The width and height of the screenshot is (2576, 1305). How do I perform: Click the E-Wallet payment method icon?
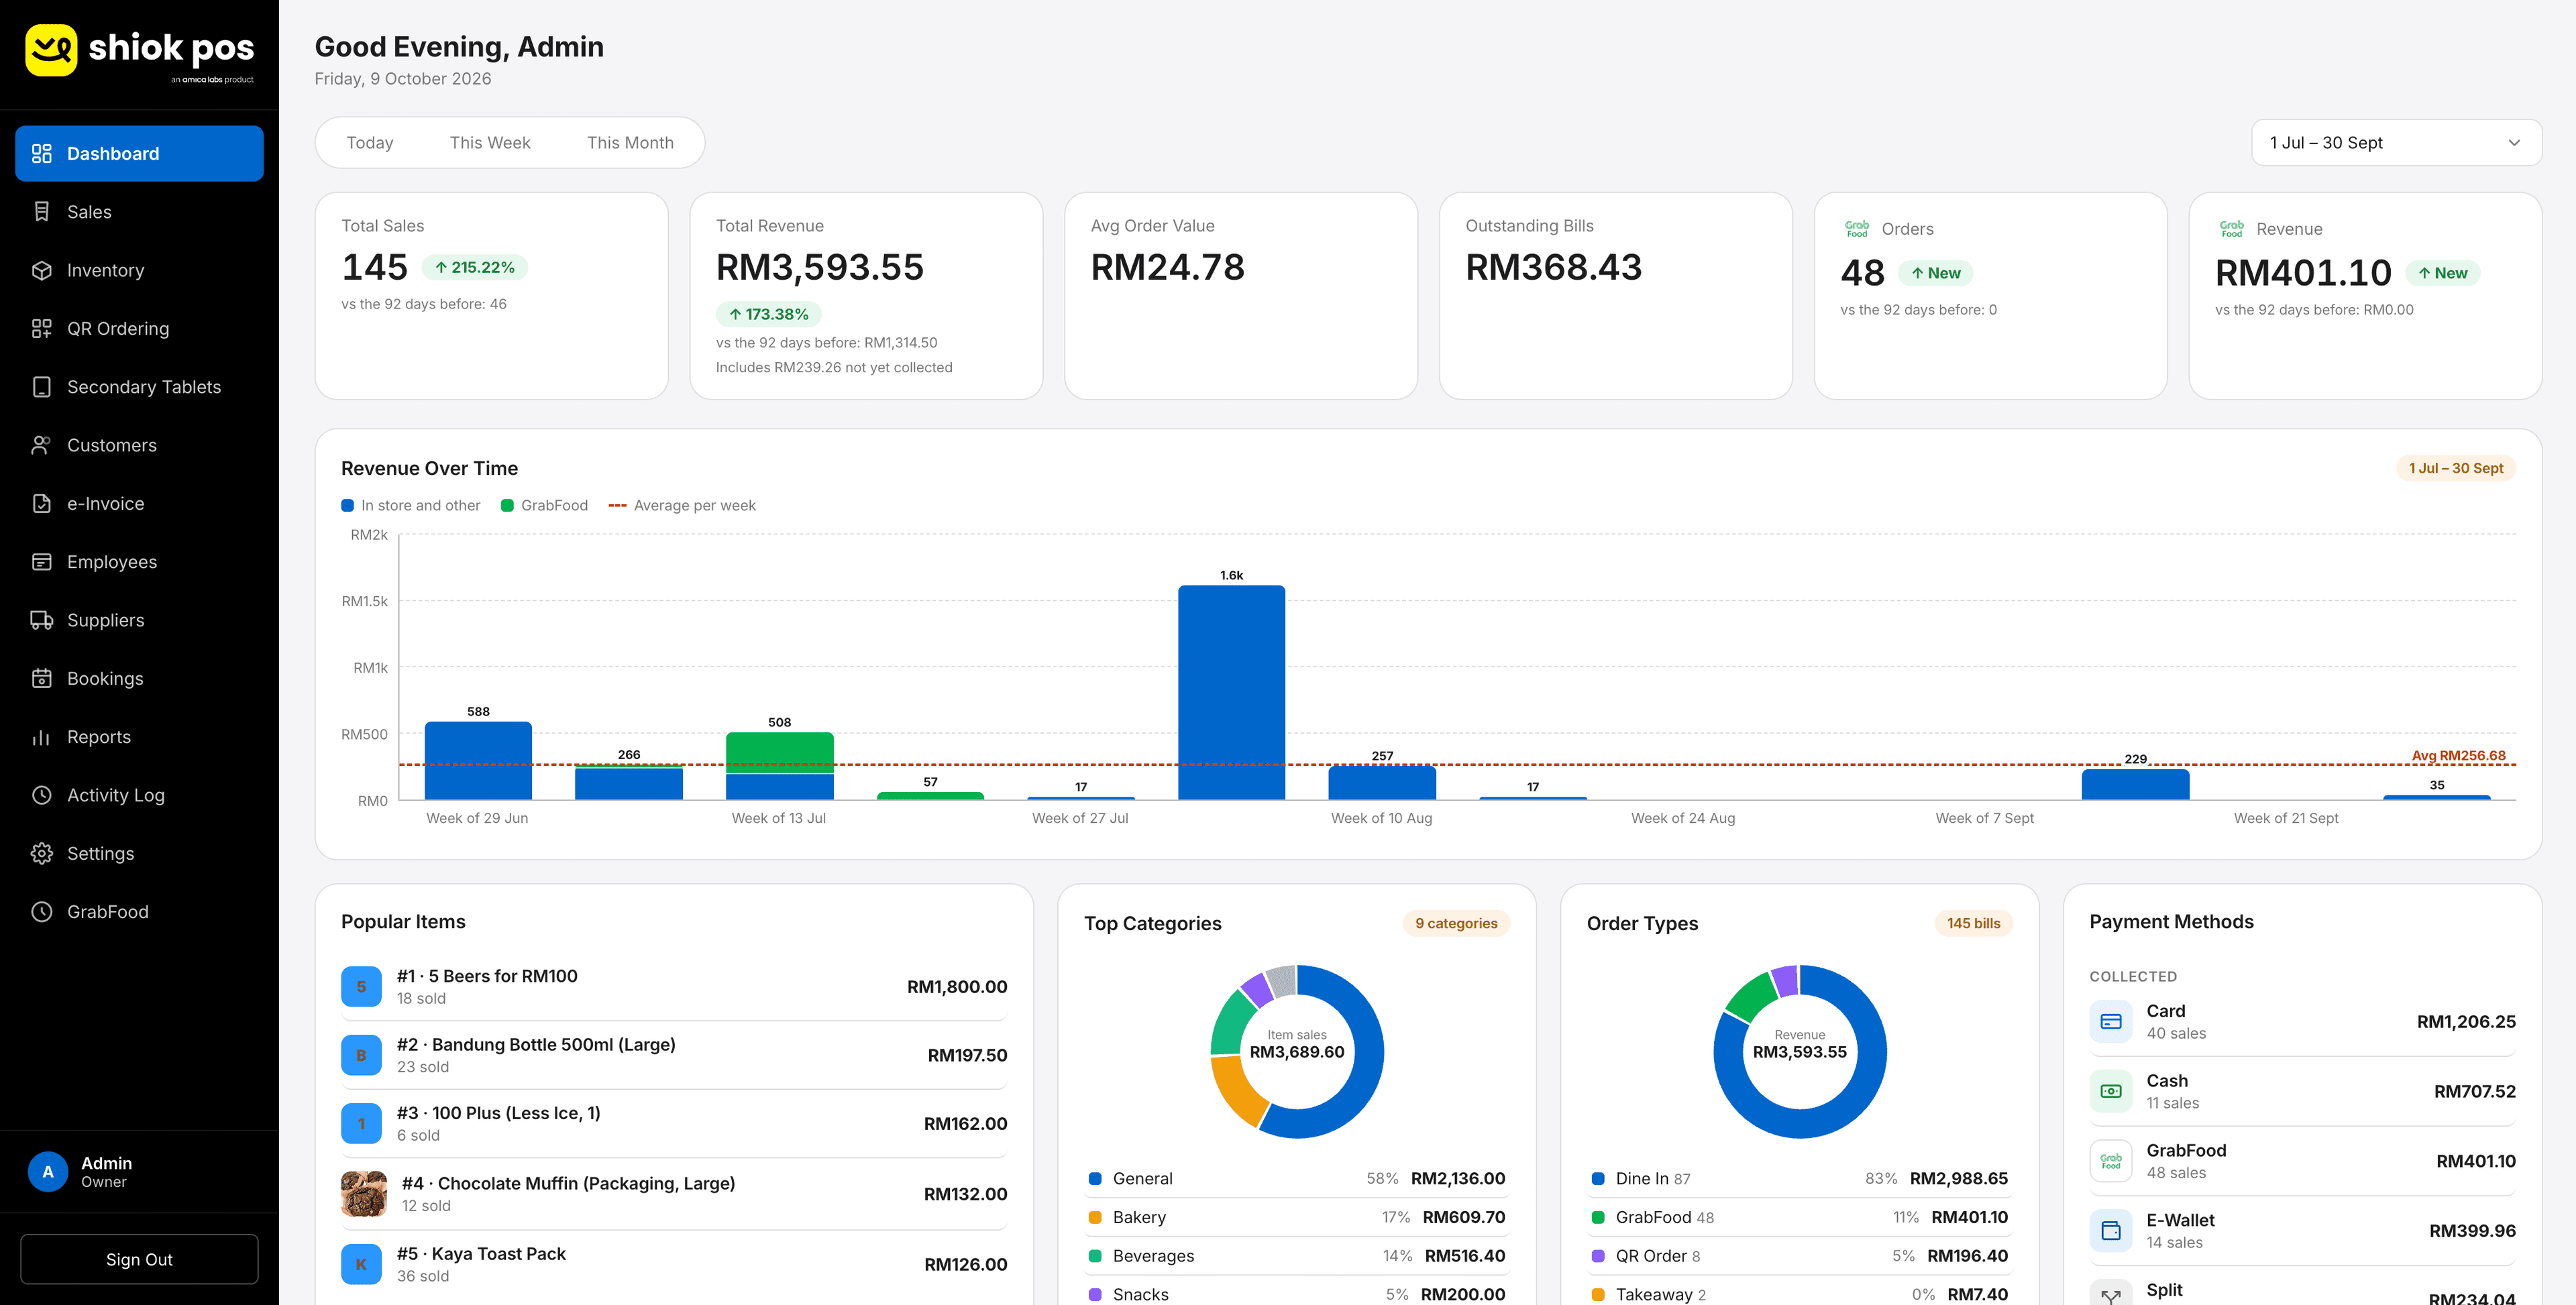coord(2111,1230)
